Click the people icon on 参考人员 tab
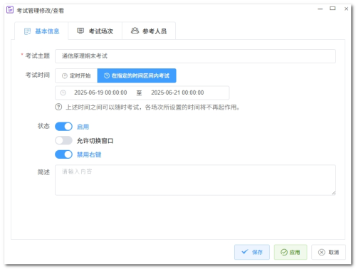The width and height of the screenshot is (356, 269). pyautogui.click(x=135, y=31)
